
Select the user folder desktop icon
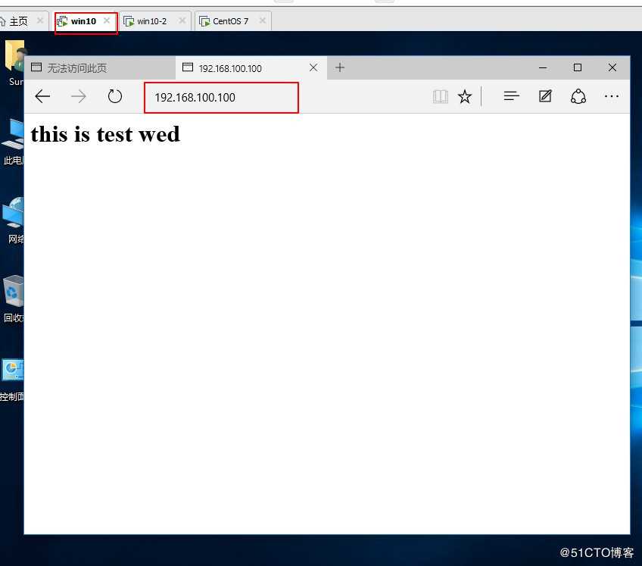tap(14, 63)
